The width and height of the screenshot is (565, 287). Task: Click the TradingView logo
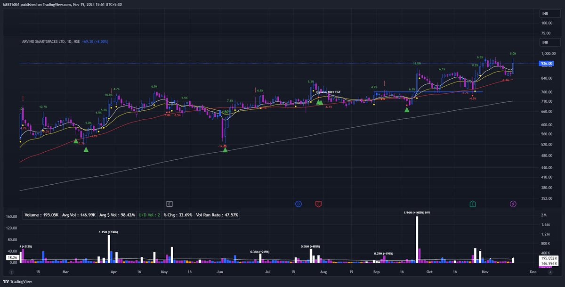17,282
